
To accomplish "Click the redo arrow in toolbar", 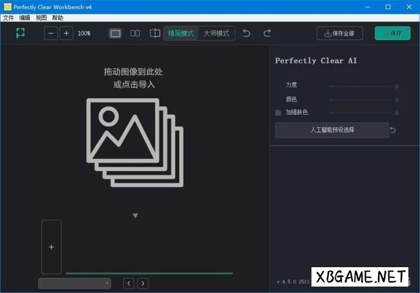I will (x=267, y=33).
